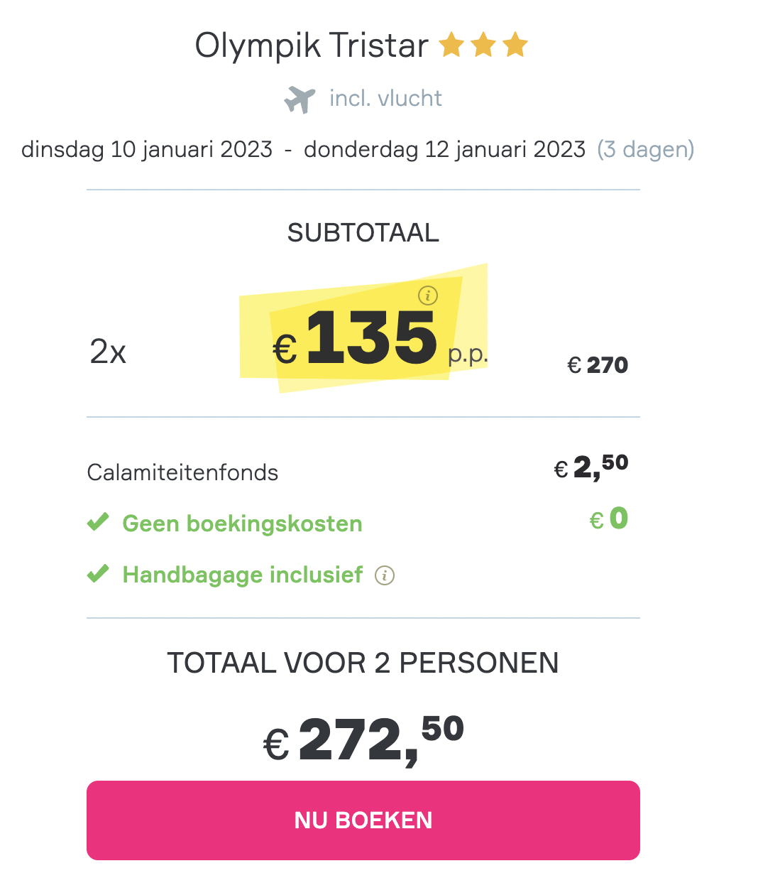The image size is (758, 878).
Task: Click the highlighted €135 p.p. price
Action: (x=380, y=340)
